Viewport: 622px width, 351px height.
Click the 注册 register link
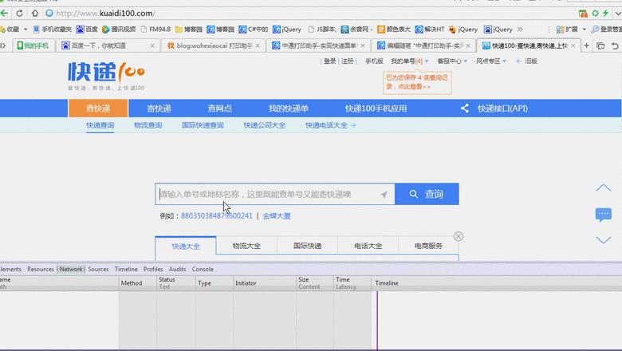[x=348, y=61]
